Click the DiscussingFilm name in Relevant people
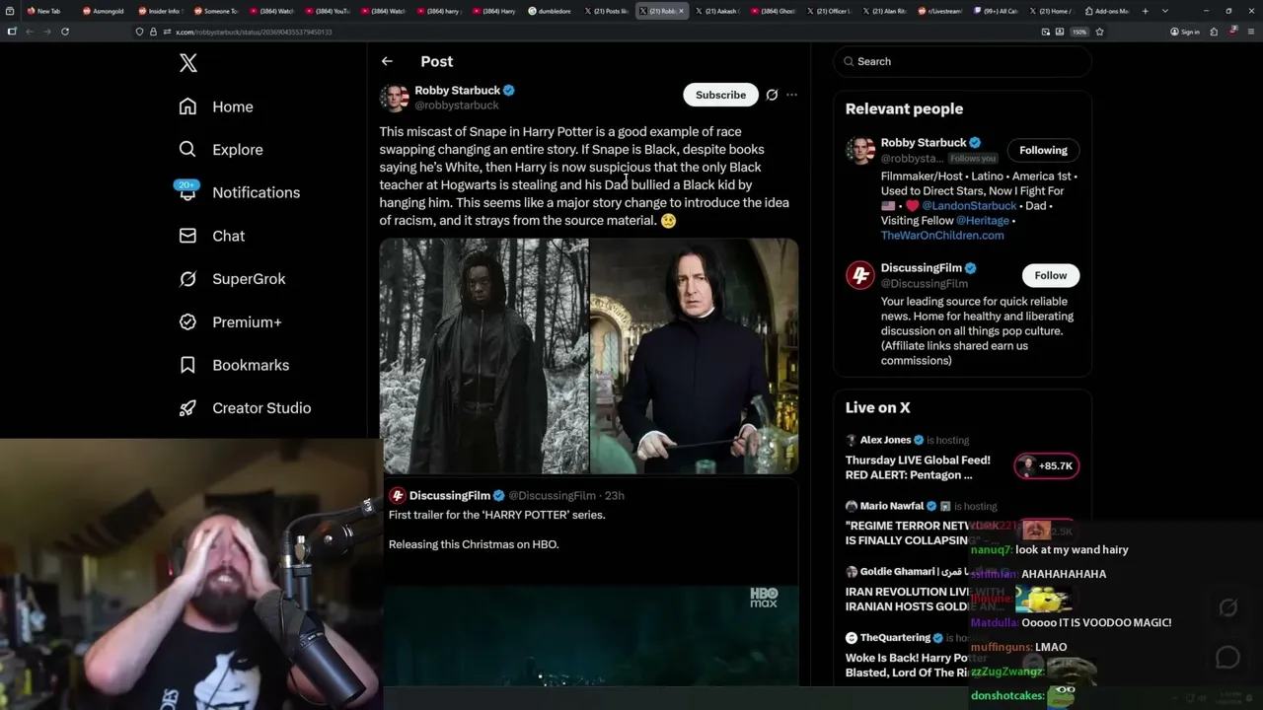This screenshot has height=710, width=1263. tap(922, 268)
